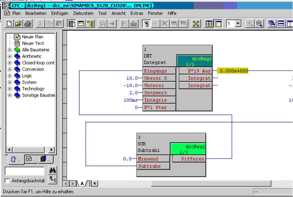Image resolution: width=293 pixels, height=197 pixels.
Task: Click the catalog search input field
Action: [24, 171]
